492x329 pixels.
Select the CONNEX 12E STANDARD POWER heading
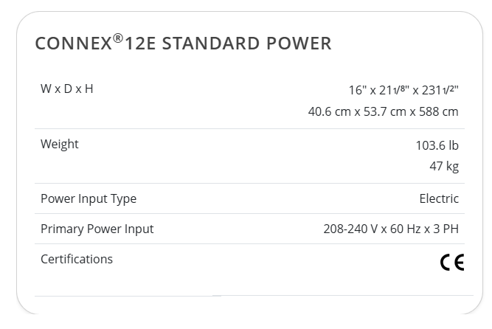point(183,43)
